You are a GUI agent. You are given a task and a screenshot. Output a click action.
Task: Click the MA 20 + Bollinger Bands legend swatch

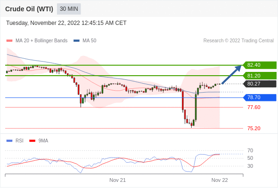click(9, 41)
